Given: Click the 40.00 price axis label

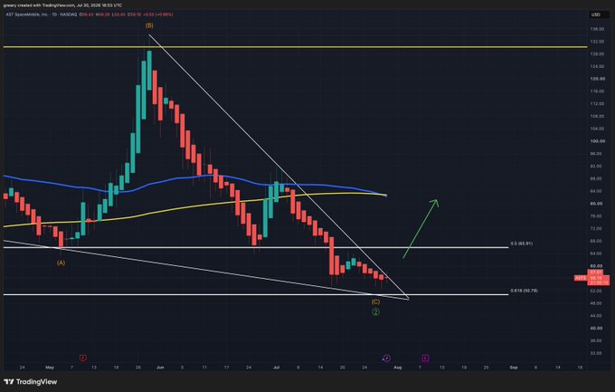Looking at the screenshot, I should tap(597, 329).
